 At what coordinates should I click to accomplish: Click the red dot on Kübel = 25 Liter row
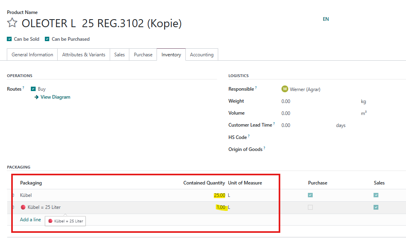23,207
